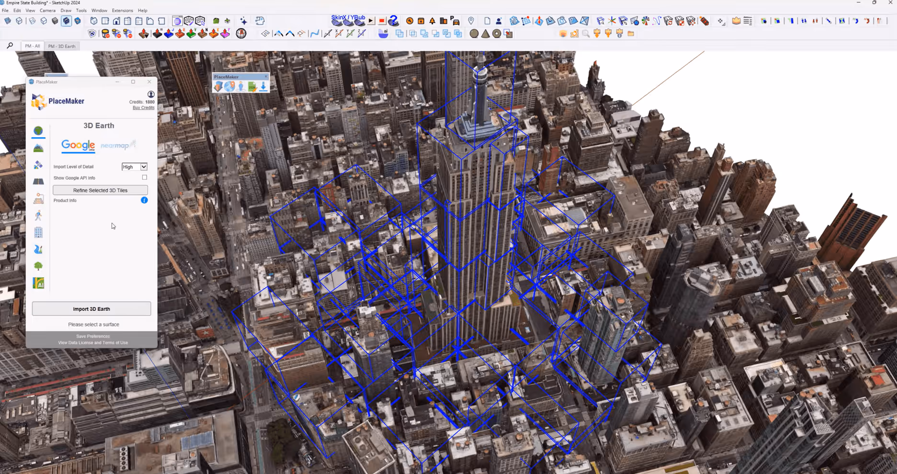This screenshot has height=474, width=897.
Task: Click the Refine Selected 3D Tiles button
Action: click(x=100, y=190)
